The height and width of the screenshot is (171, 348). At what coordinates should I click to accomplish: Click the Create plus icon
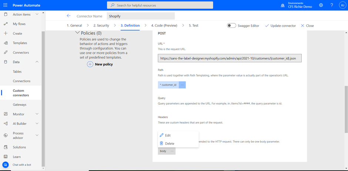(x=6, y=33)
